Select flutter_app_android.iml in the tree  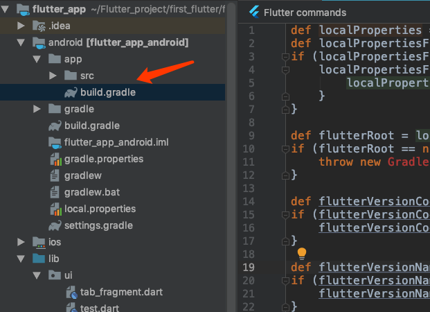(116, 142)
